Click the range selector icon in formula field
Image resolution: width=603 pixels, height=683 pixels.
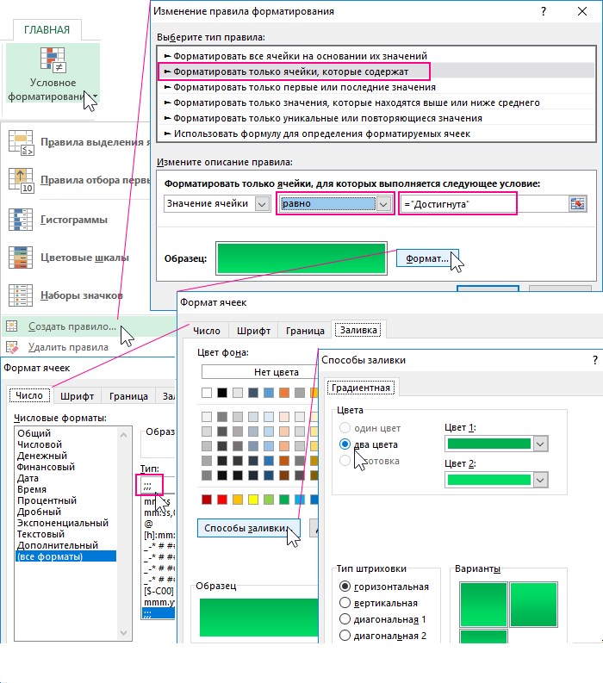point(577,203)
